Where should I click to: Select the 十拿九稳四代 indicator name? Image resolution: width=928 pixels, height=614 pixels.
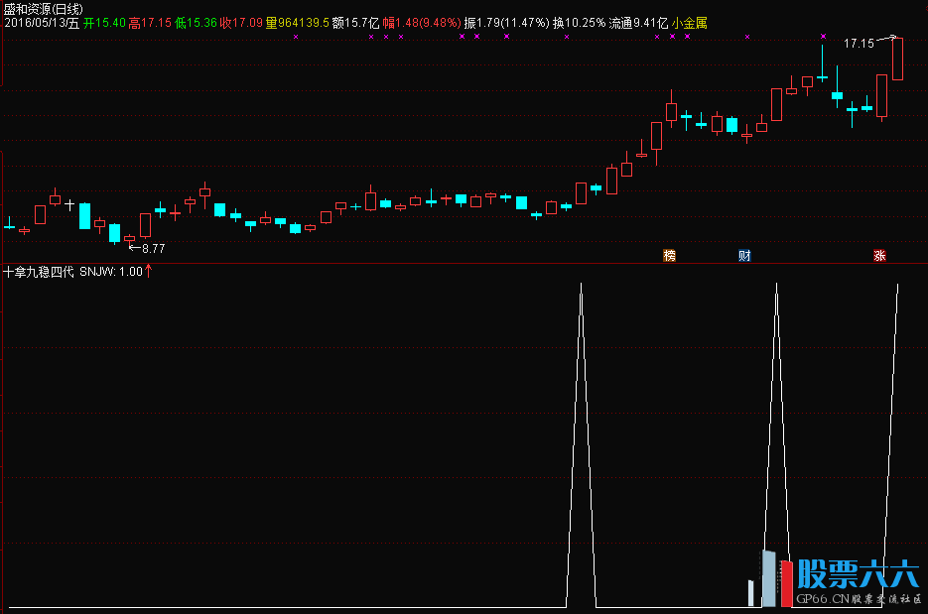(39, 271)
